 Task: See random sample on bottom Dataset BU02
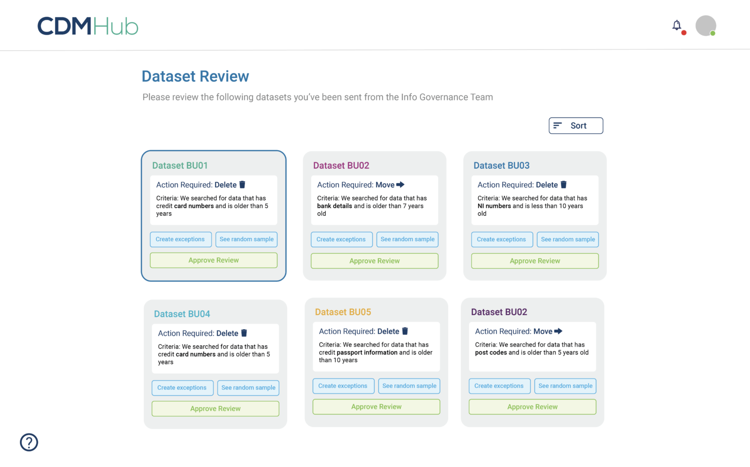point(565,386)
